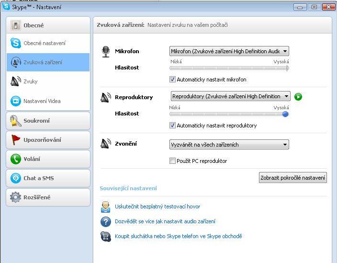Viewport: 337px width, 263px height.
Task: Click the speaker icon next to Zvonění
Action: pos(106,144)
